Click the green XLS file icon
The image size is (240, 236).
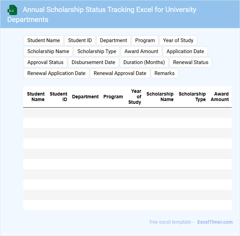pos(12,10)
